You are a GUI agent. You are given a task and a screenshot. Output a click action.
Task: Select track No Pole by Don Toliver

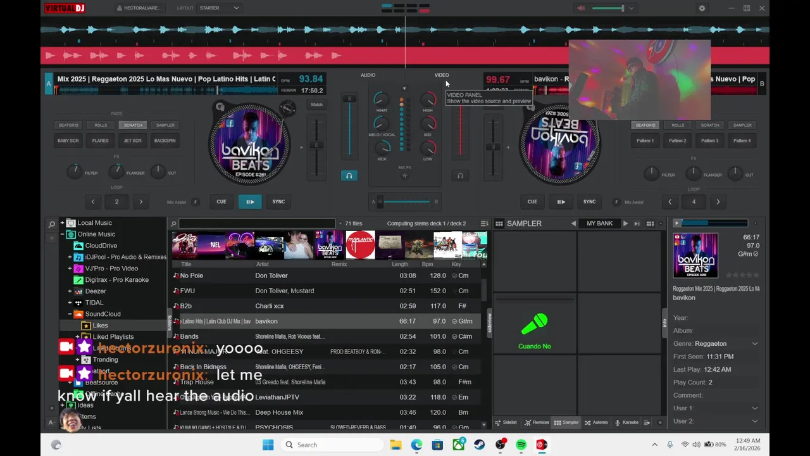(x=327, y=275)
